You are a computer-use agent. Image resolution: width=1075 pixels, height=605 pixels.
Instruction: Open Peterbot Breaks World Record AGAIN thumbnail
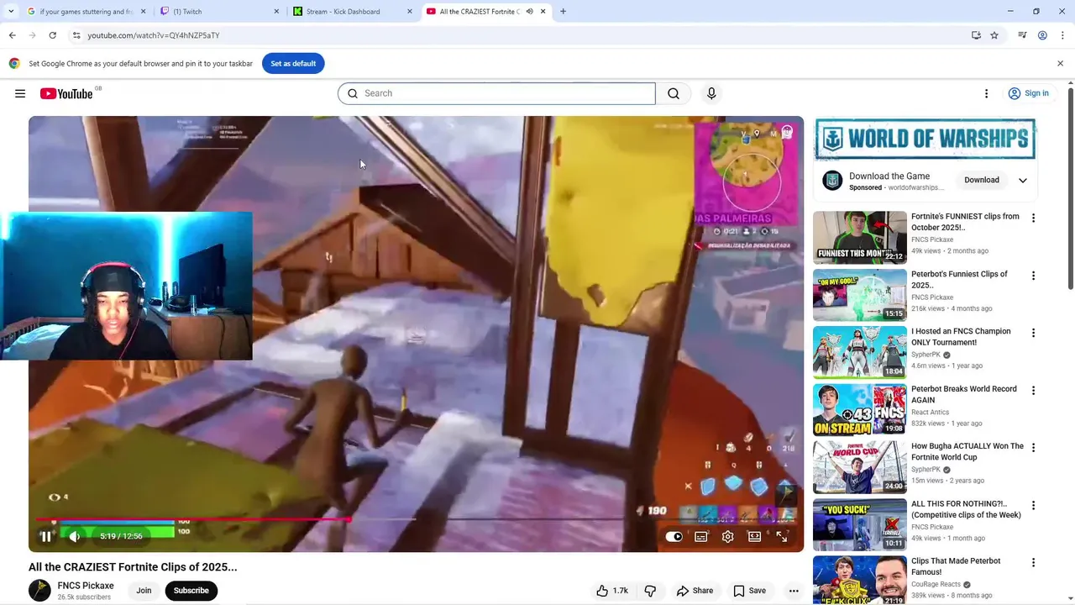point(859,410)
